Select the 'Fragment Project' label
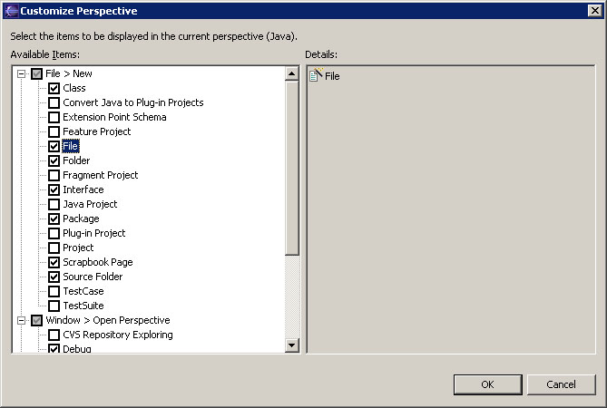 tap(101, 175)
